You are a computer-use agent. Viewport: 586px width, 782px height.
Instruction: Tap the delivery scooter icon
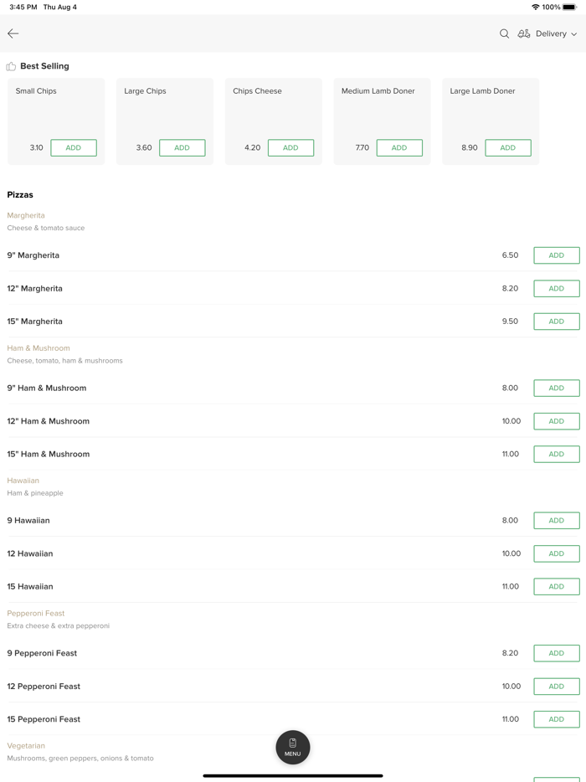[x=524, y=33]
